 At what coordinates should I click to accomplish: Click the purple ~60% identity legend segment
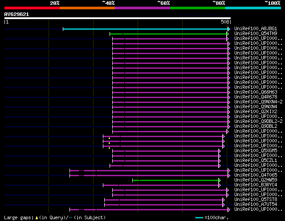pyautogui.click(x=142, y=8)
